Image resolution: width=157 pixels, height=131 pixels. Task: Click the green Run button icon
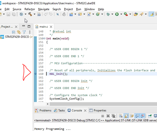[117, 14]
